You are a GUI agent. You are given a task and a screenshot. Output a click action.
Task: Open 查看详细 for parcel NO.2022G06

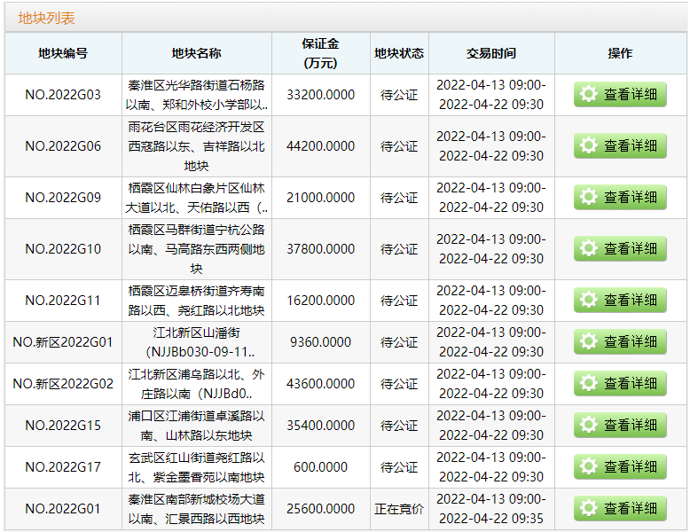pyautogui.click(x=620, y=146)
